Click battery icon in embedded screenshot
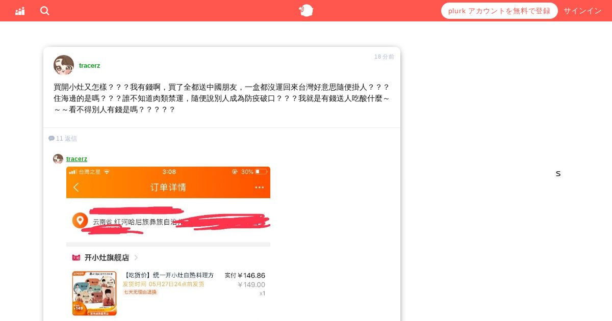Screen dimensions: 612x321 [x=261, y=172]
